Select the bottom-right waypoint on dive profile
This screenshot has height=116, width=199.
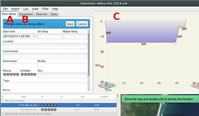coord(175,42)
